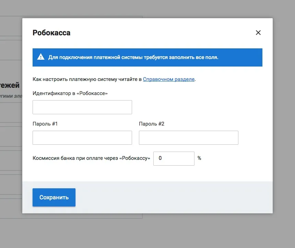Image resolution: width=295 pixels, height=248 pixels.
Task: Click inside the Пароль #1 field
Action: coord(82,138)
